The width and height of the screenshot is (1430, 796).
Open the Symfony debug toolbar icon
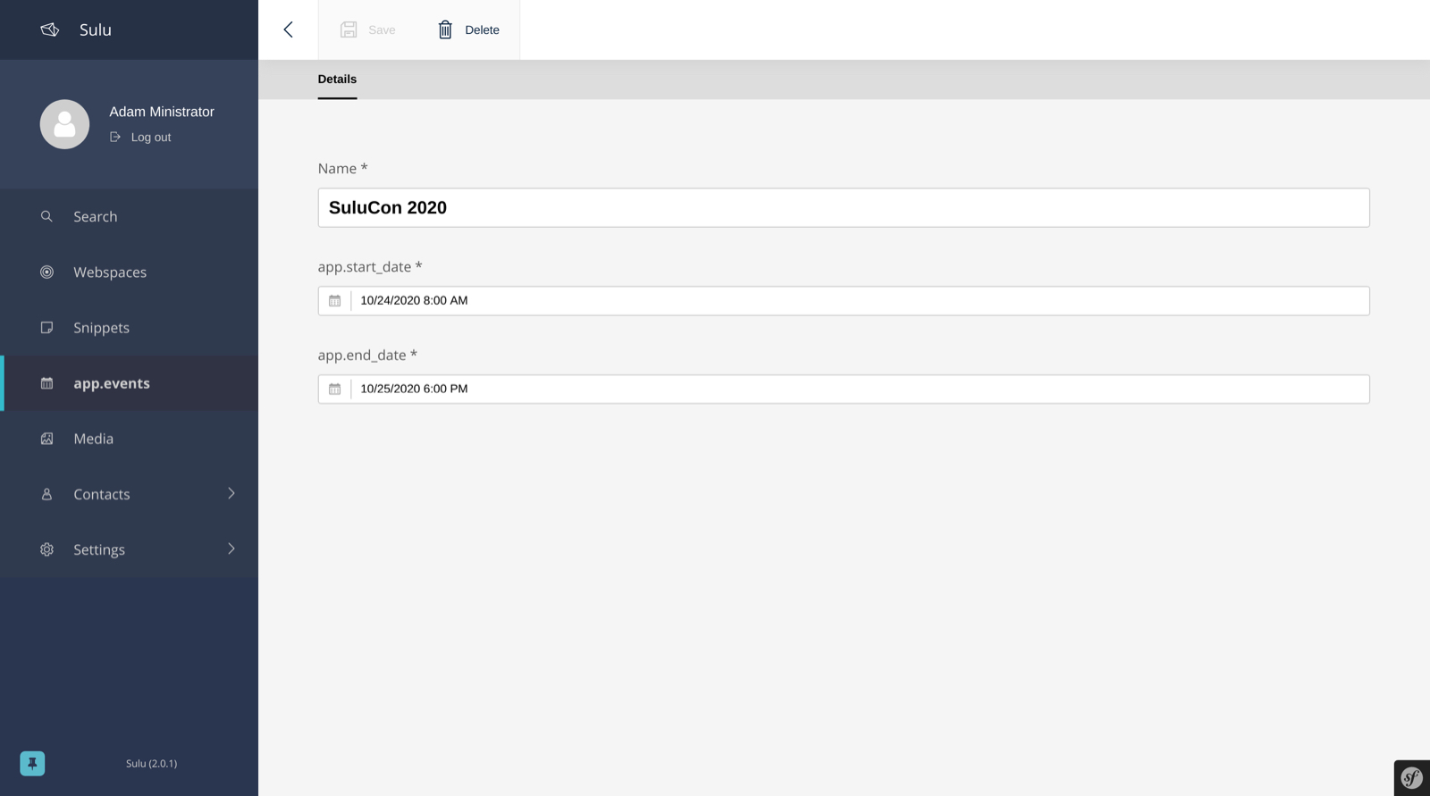coord(1412,778)
